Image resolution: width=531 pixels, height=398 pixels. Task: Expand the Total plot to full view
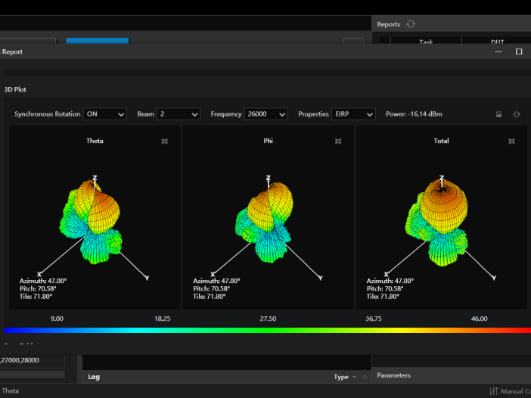tap(512, 141)
